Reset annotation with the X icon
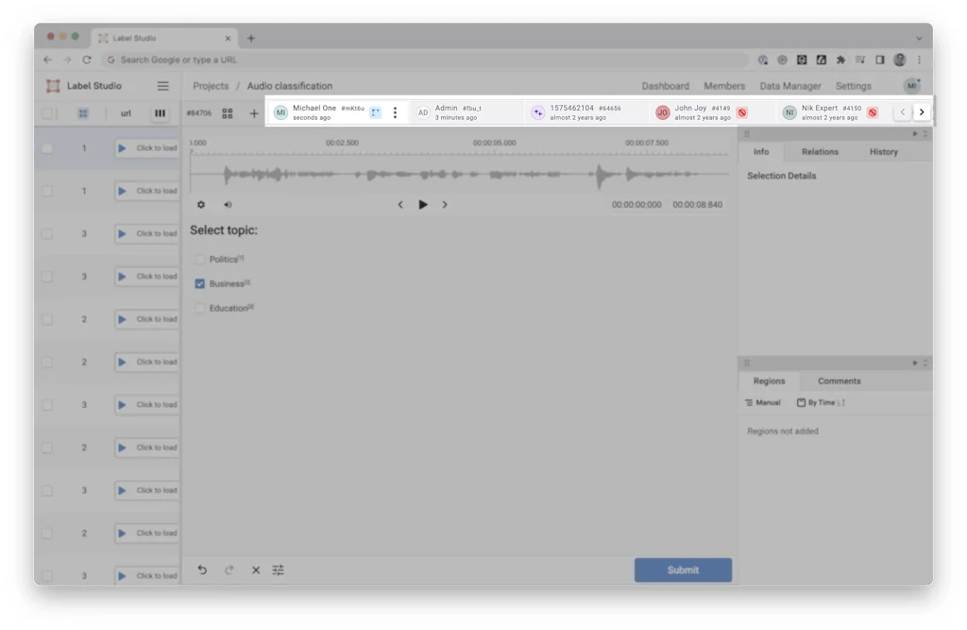 pos(255,570)
